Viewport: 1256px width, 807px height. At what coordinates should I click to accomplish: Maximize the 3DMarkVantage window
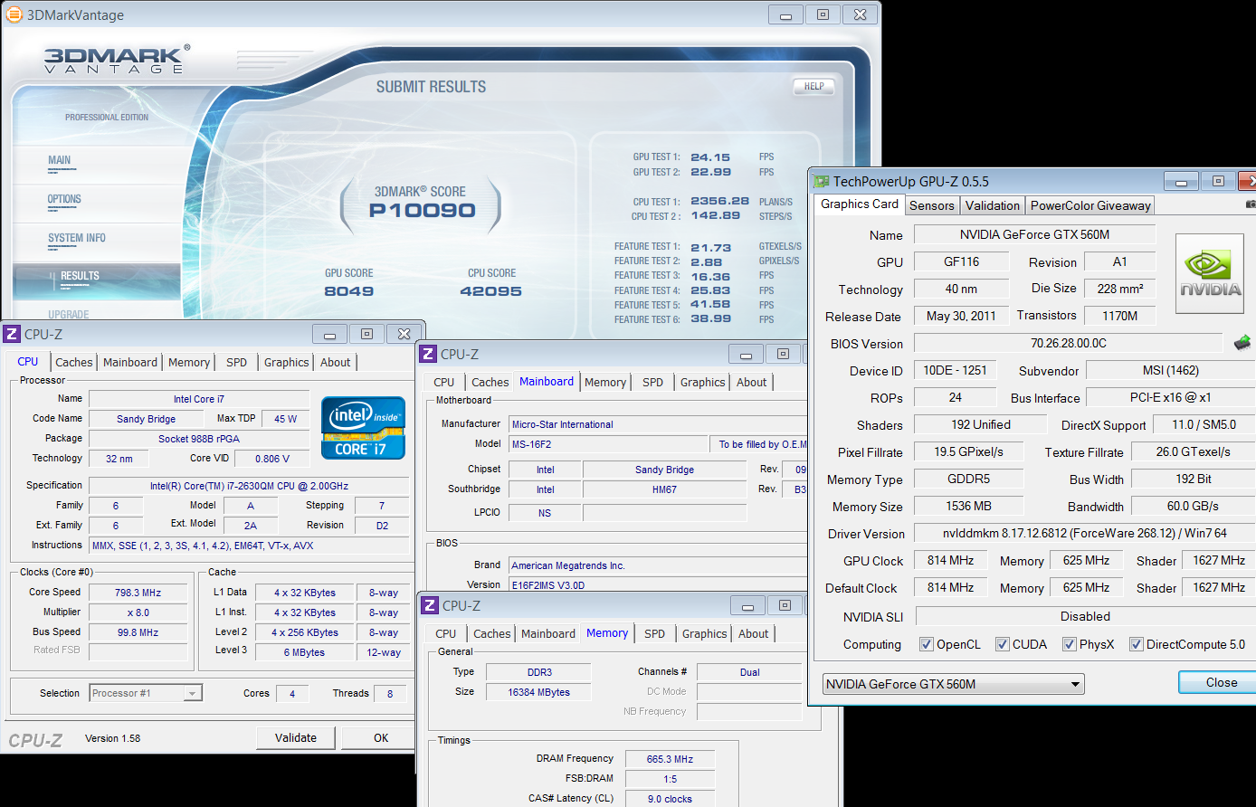[x=823, y=14]
